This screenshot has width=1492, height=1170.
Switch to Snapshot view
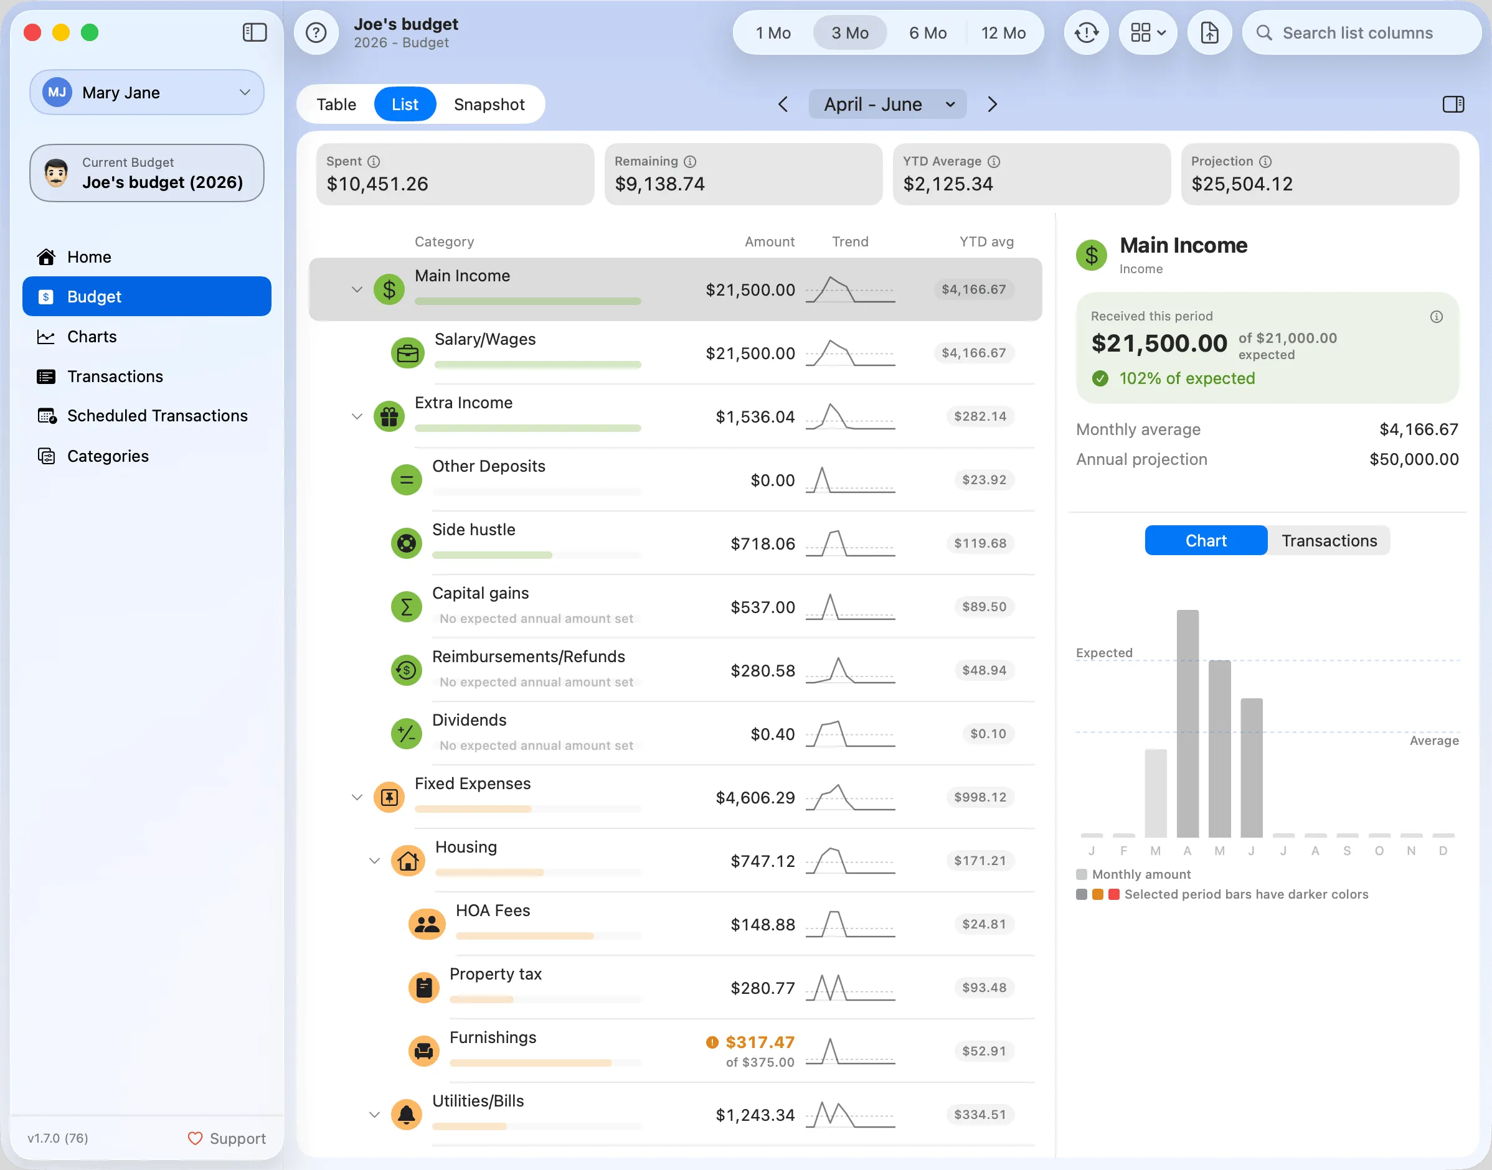click(489, 104)
